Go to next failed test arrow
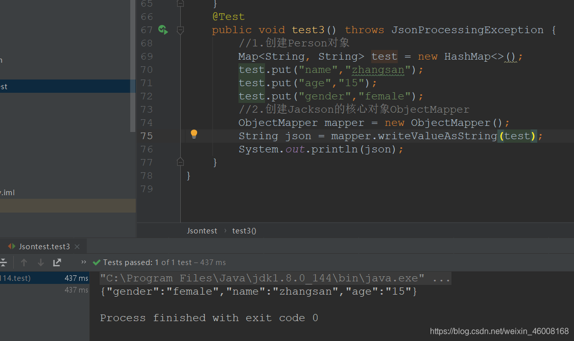The height and width of the screenshot is (341, 574). click(41, 263)
